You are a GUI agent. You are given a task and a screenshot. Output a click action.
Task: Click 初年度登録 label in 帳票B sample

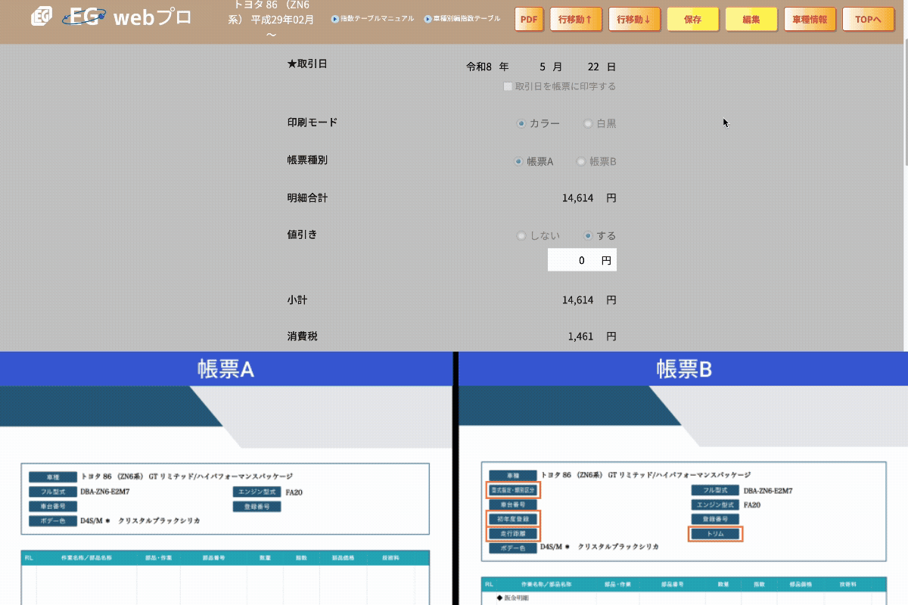[x=513, y=519]
